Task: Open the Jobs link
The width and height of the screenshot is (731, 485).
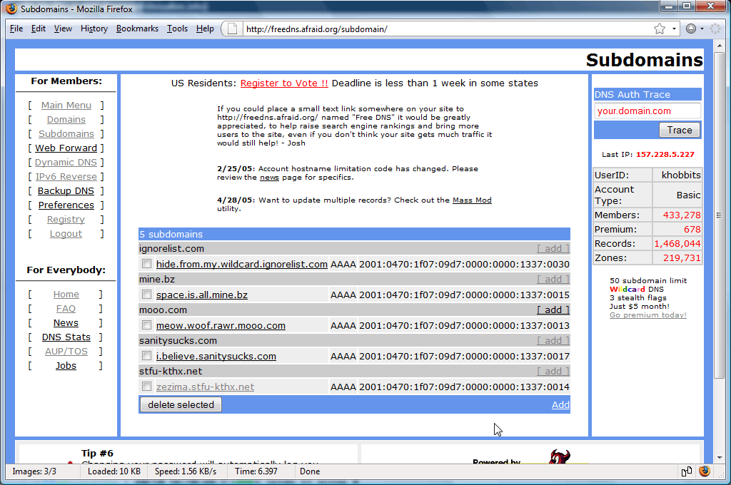Action: tap(66, 366)
